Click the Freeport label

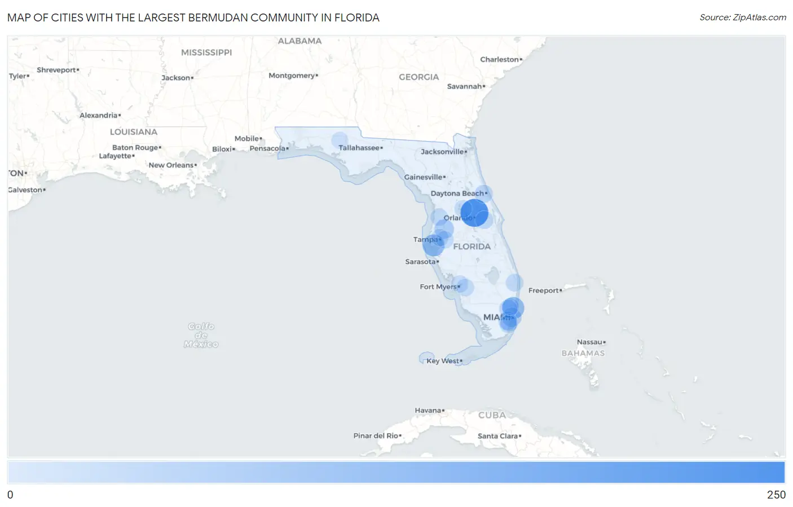[543, 290]
